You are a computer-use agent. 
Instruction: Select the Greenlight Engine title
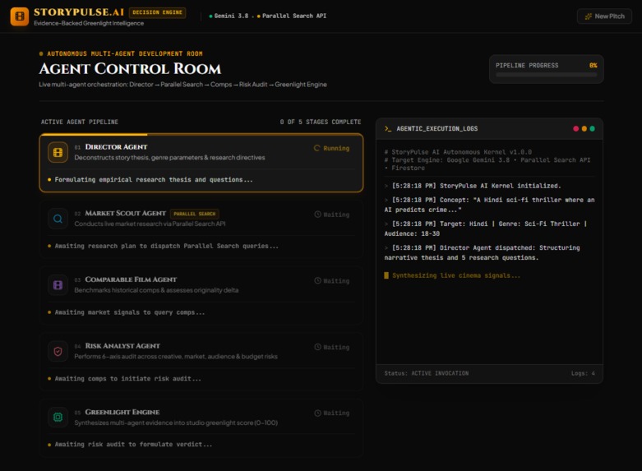[x=122, y=412]
